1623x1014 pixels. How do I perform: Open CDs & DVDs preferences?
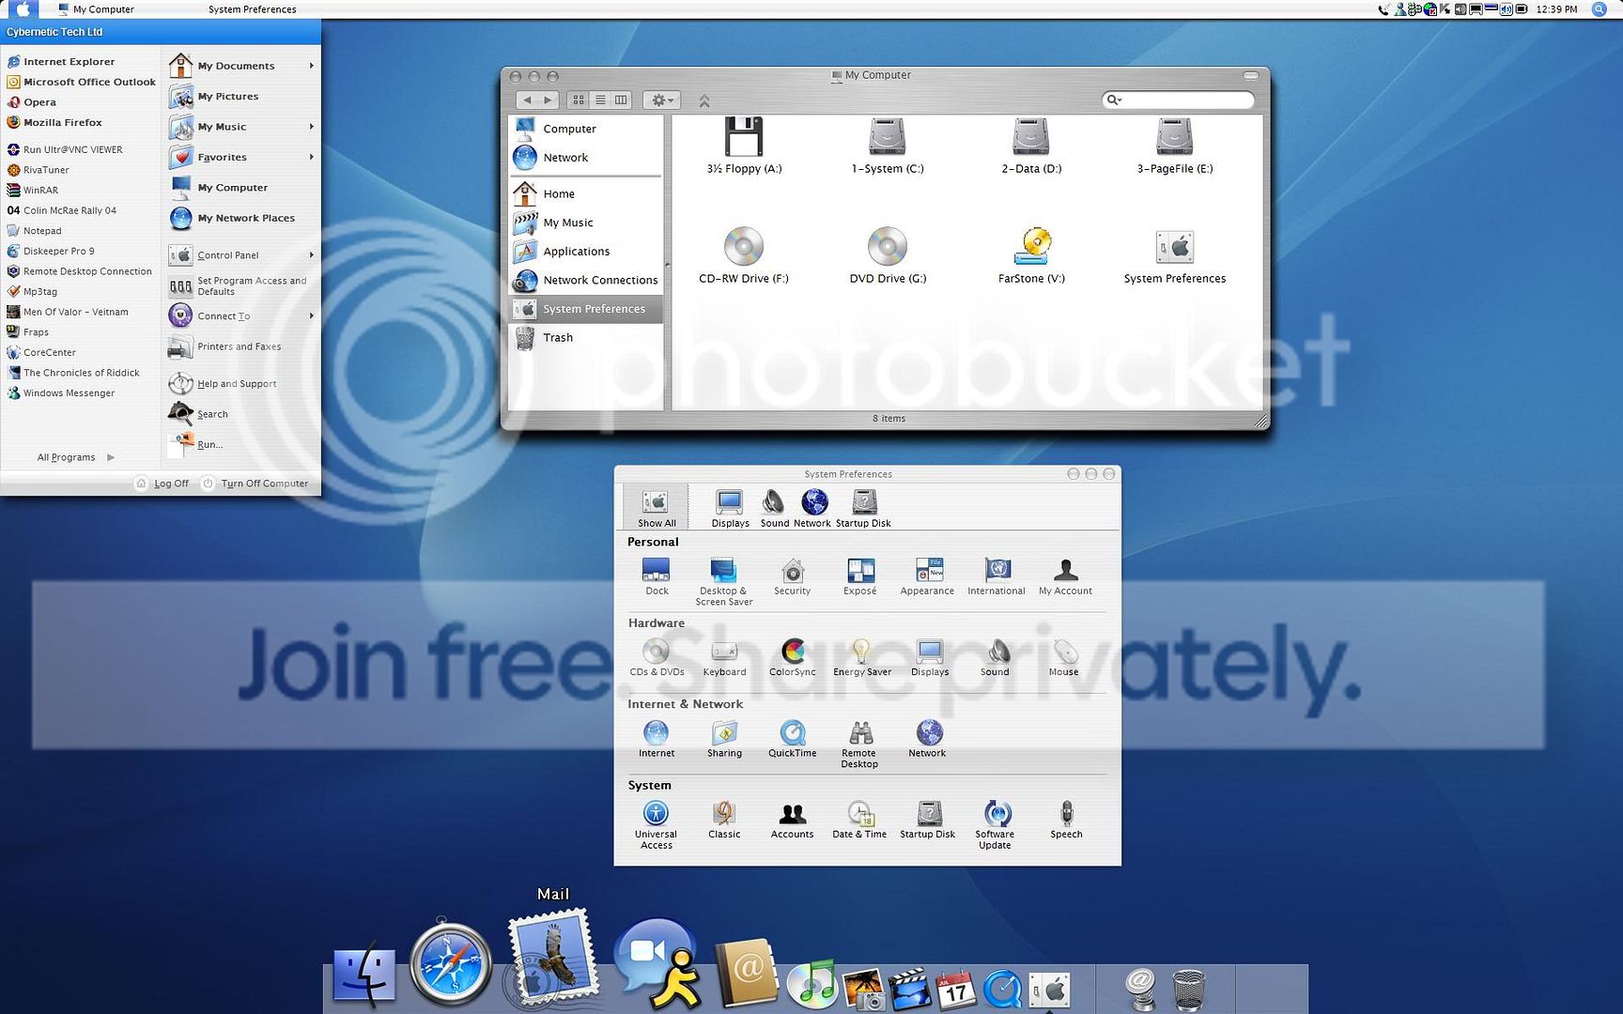click(657, 657)
